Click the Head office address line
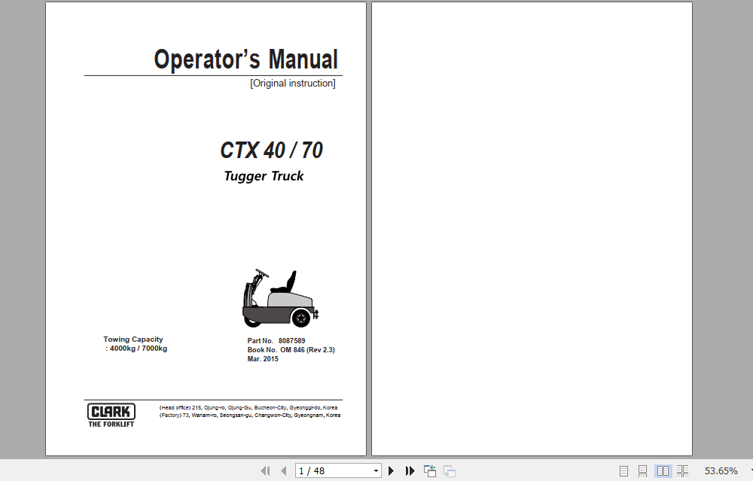The width and height of the screenshot is (753, 481). coord(248,407)
